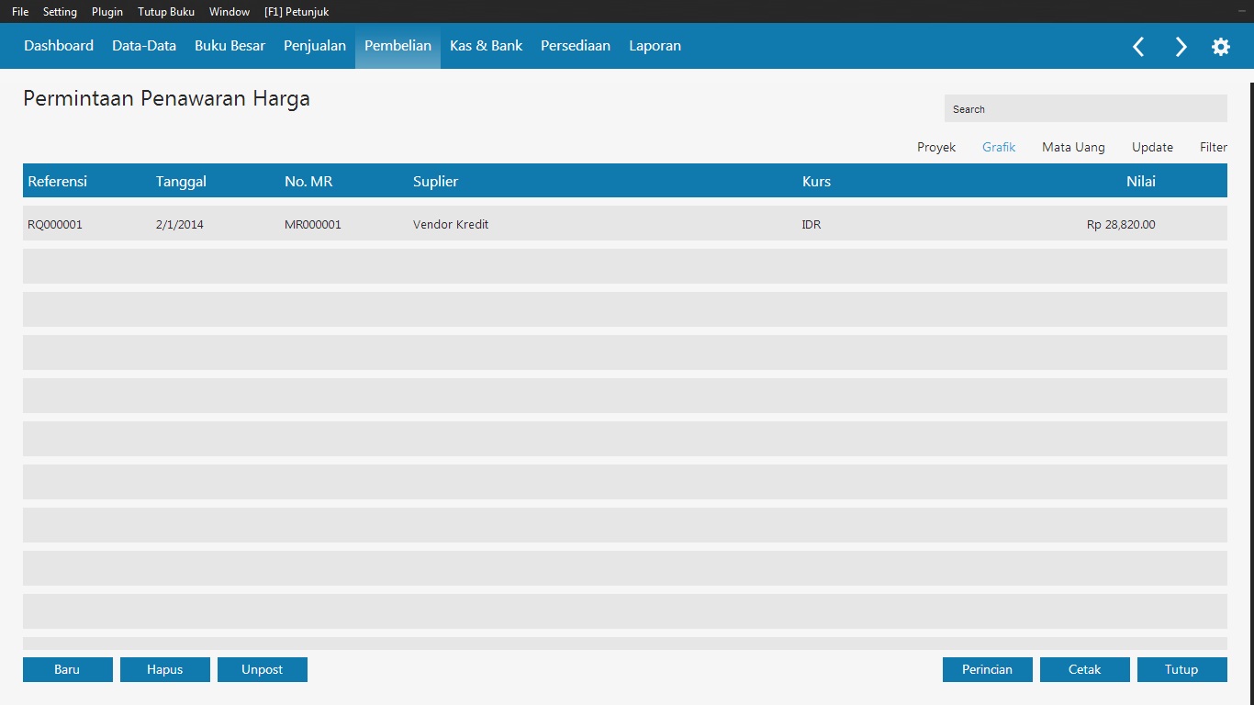1254x705 pixels.
Task: Sort by the Suplier column header
Action: click(x=435, y=182)
